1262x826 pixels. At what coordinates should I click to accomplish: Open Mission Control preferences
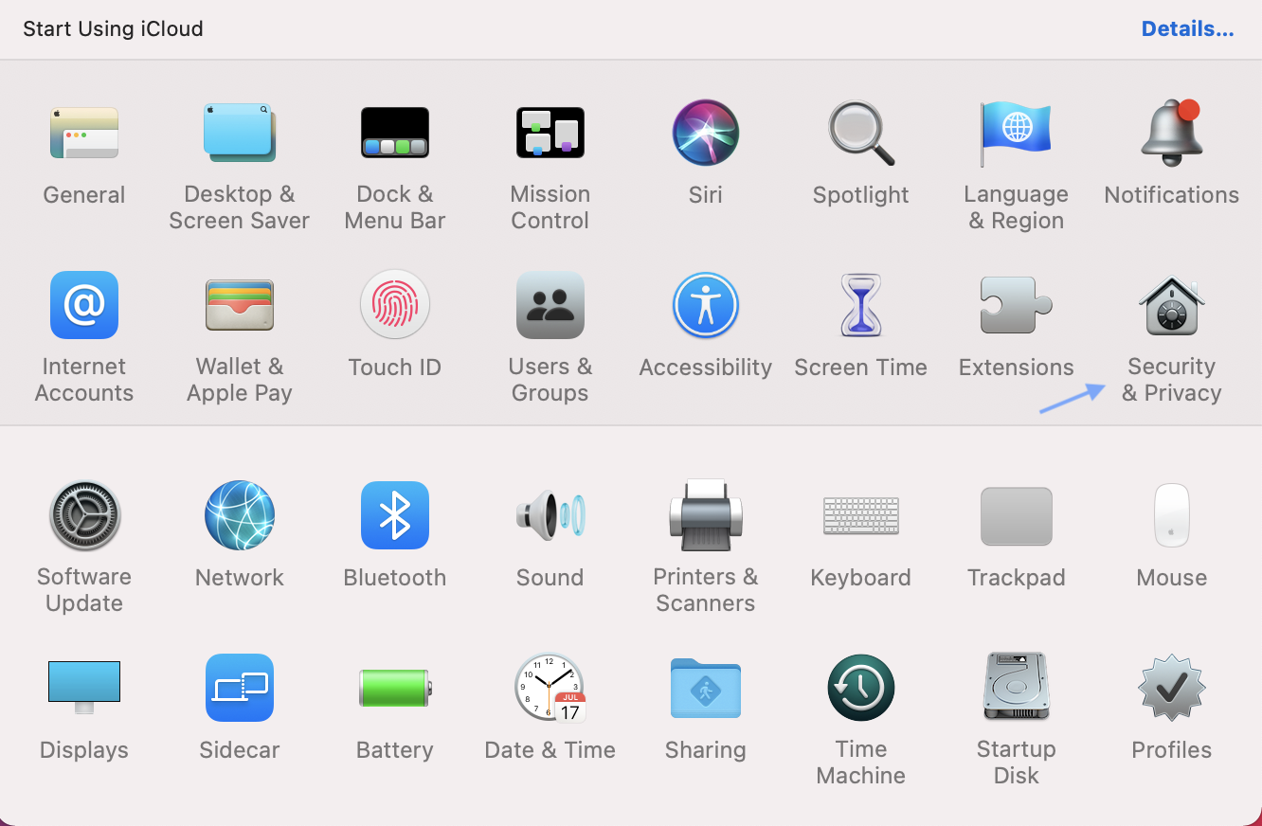point(550,133)
